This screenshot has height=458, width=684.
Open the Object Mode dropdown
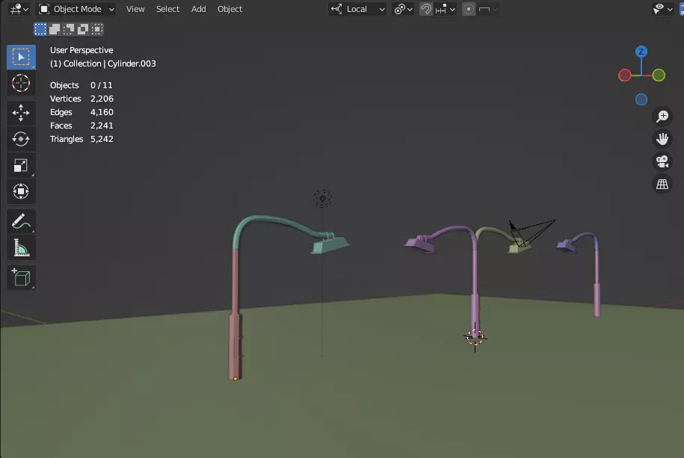(x=76, y=9)
